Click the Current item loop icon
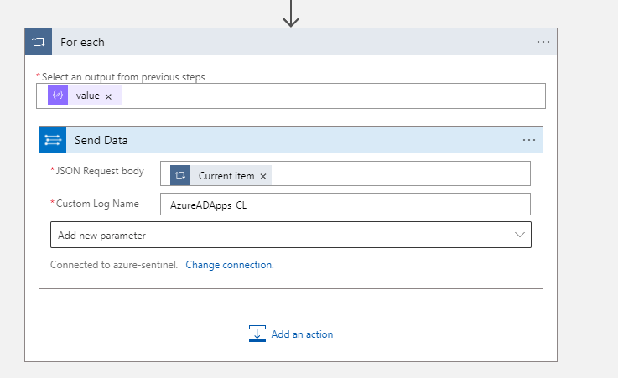 [x=180, y=176]
